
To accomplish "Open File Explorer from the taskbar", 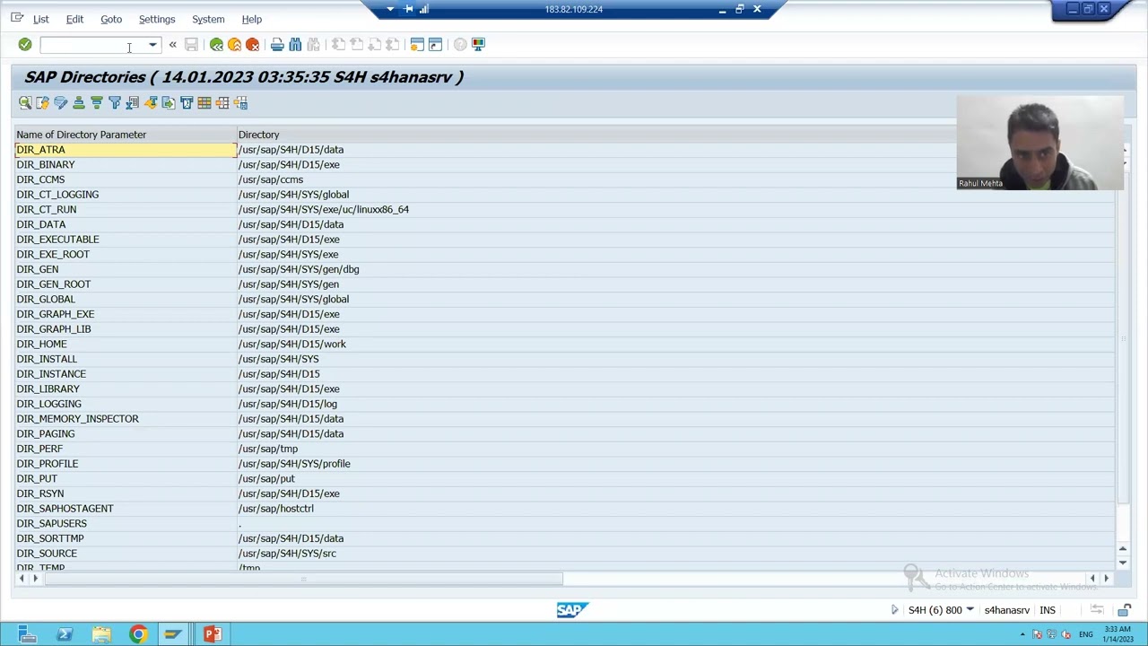I will (100, 634).
